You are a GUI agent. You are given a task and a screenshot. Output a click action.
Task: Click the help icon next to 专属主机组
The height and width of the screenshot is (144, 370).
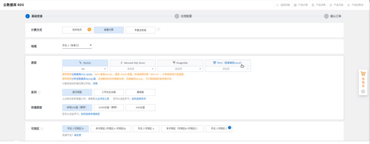[159, 29]
